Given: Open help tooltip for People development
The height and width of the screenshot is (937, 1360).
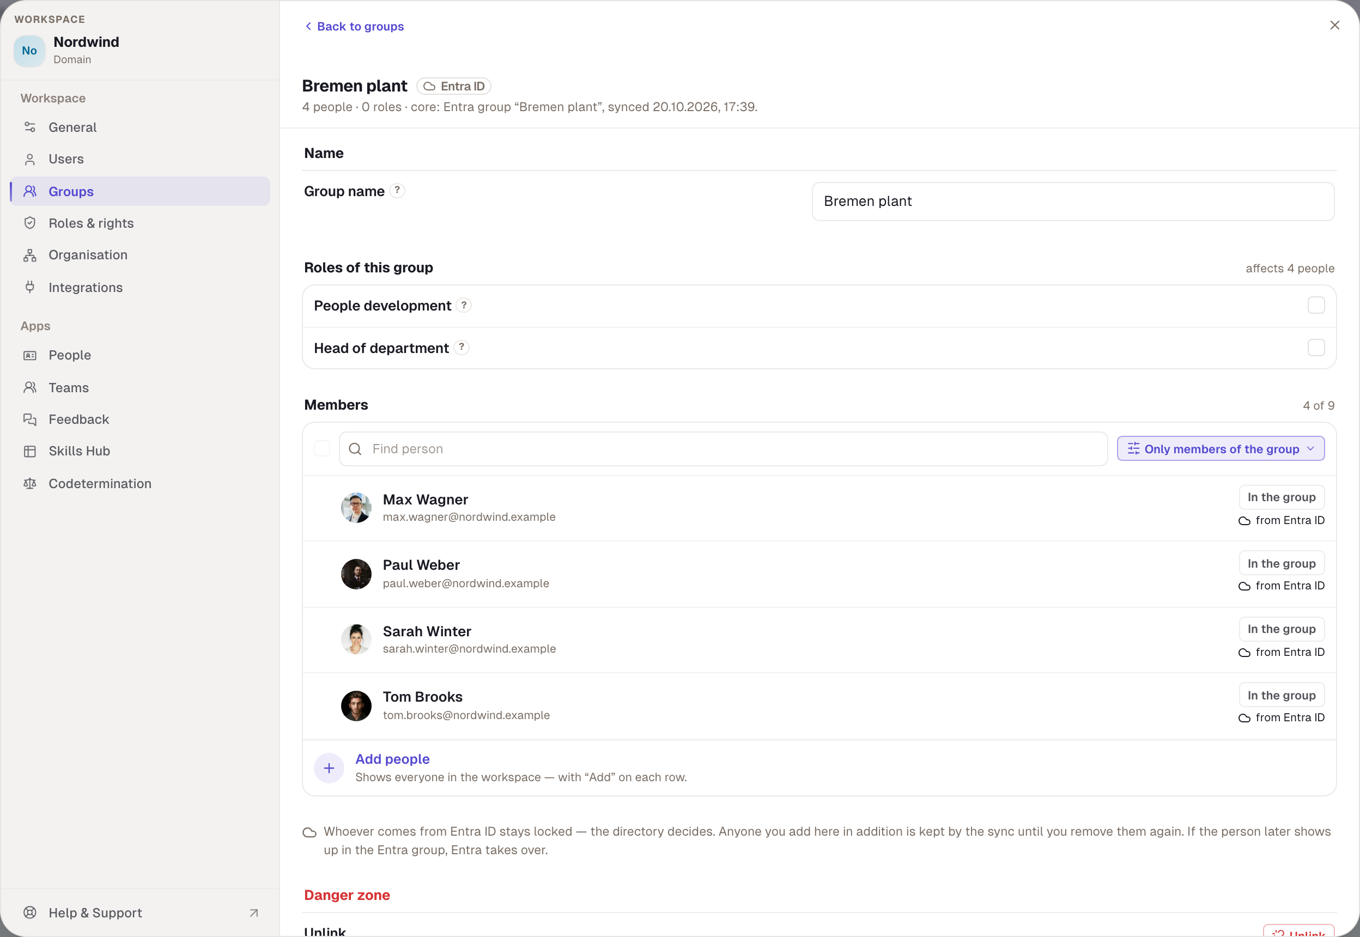Looking at the screenshot, I should pyautogui.click(x=464, y=305).
